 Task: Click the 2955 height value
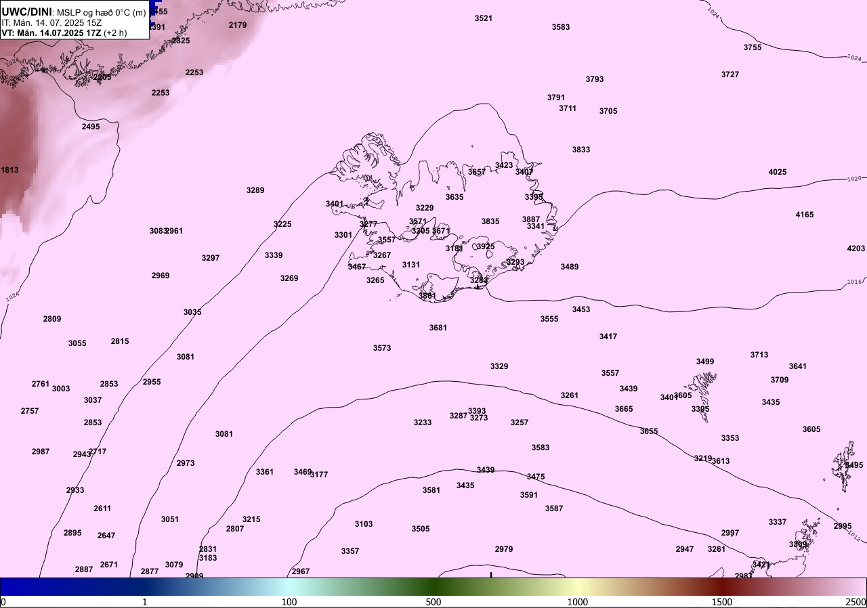[x=152, y=382]
